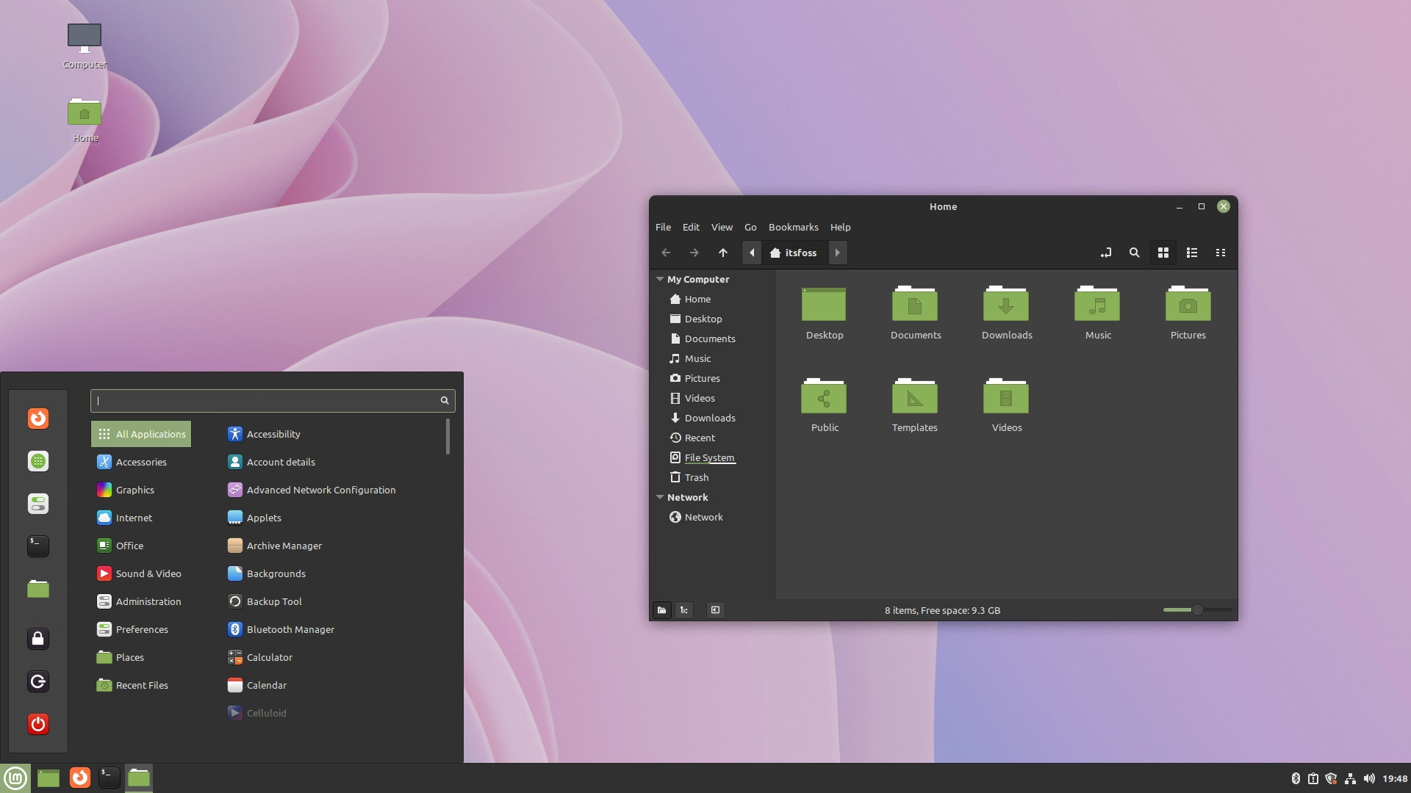Open the Bookmarks menu in file manager
The height and width of the screenshot is (793, 1411).
click(x=793, y=227)
